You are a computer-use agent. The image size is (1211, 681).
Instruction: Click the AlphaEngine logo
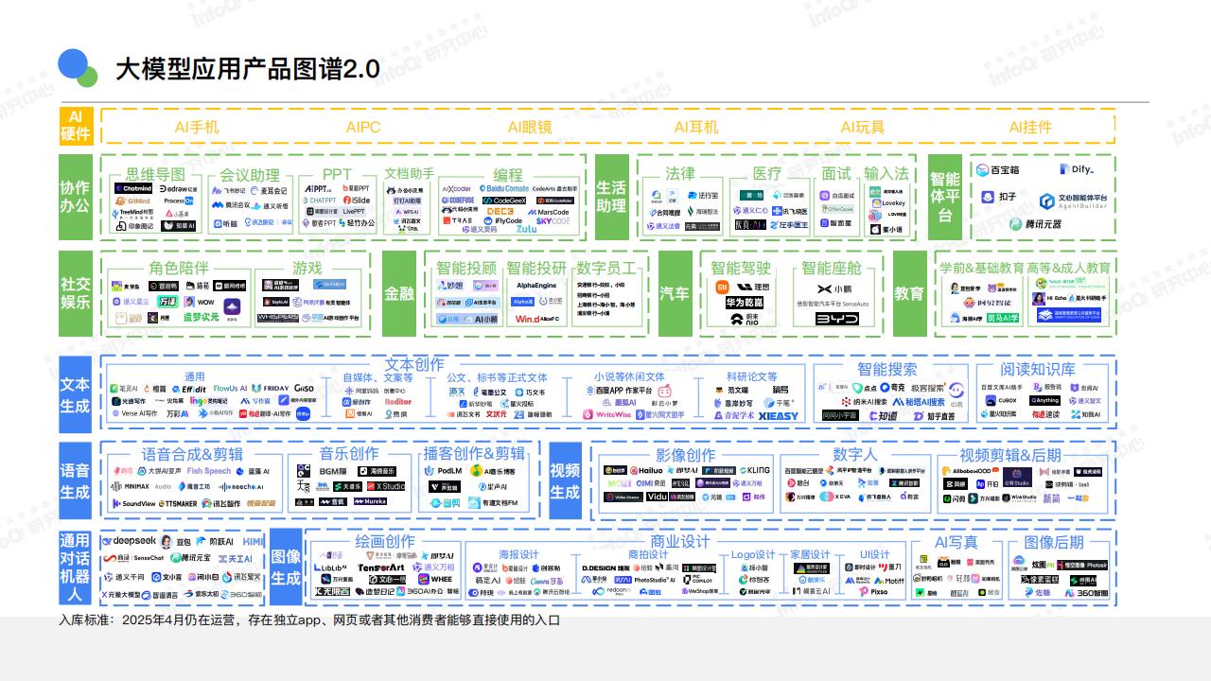536,285
